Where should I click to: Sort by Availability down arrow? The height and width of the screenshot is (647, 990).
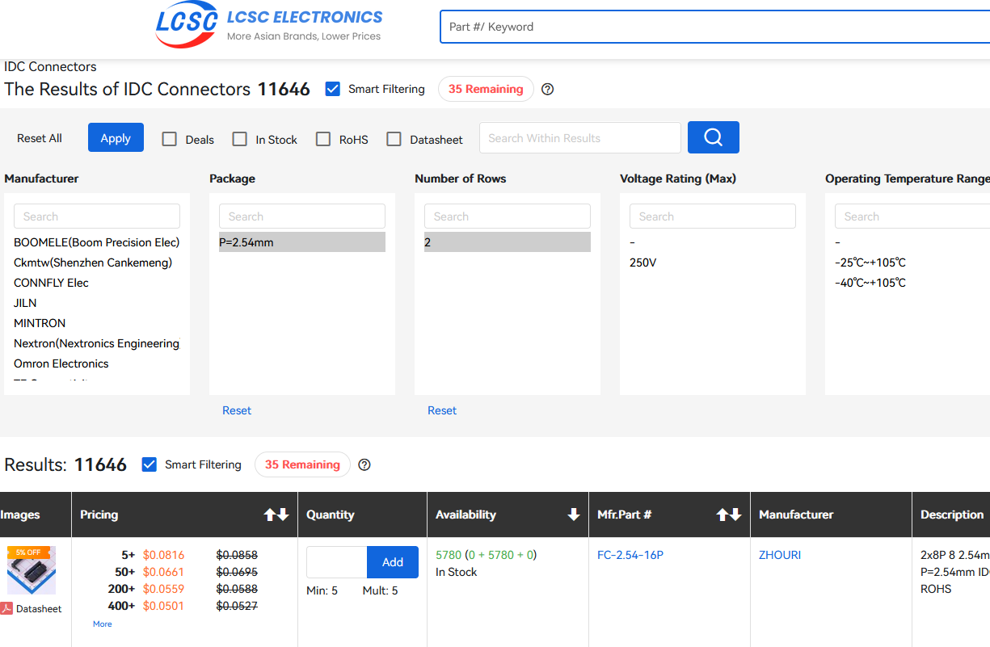point(573,515)
